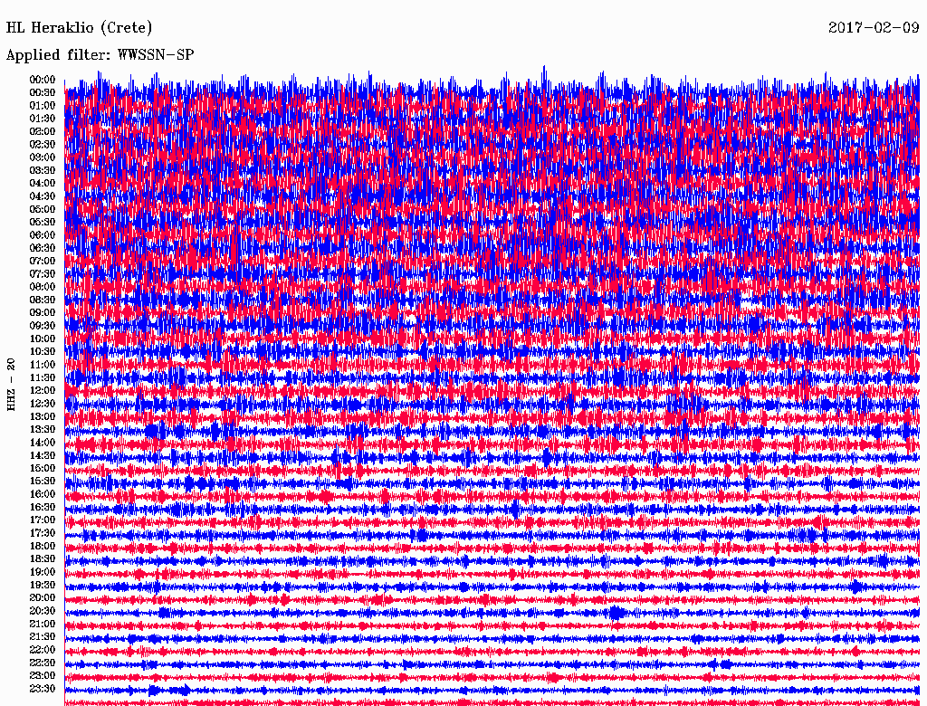Viewport: 927px width, 706px height.
Task: Select the 22:00 time label
Action: point(43,650)
